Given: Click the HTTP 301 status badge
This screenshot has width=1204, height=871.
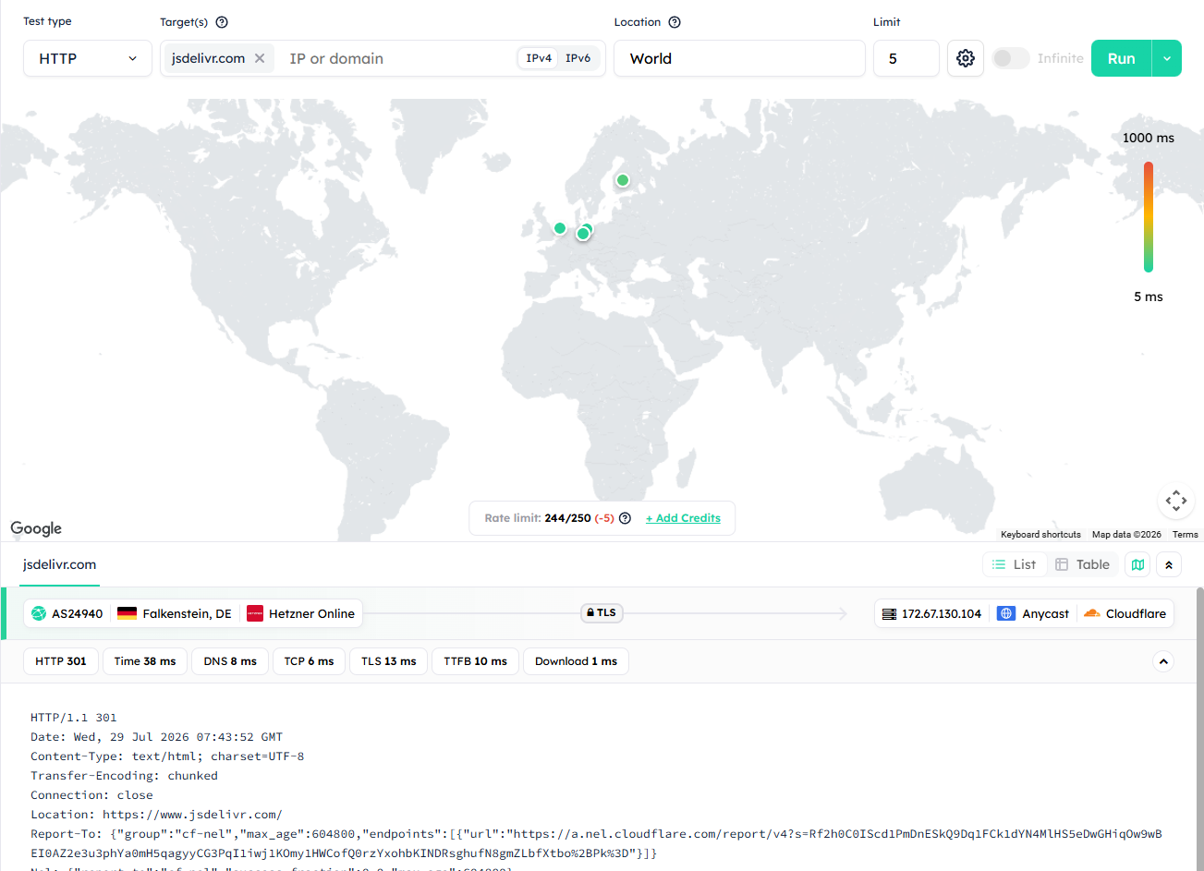Looking at the screenshot, I should [x=61, y=661].
